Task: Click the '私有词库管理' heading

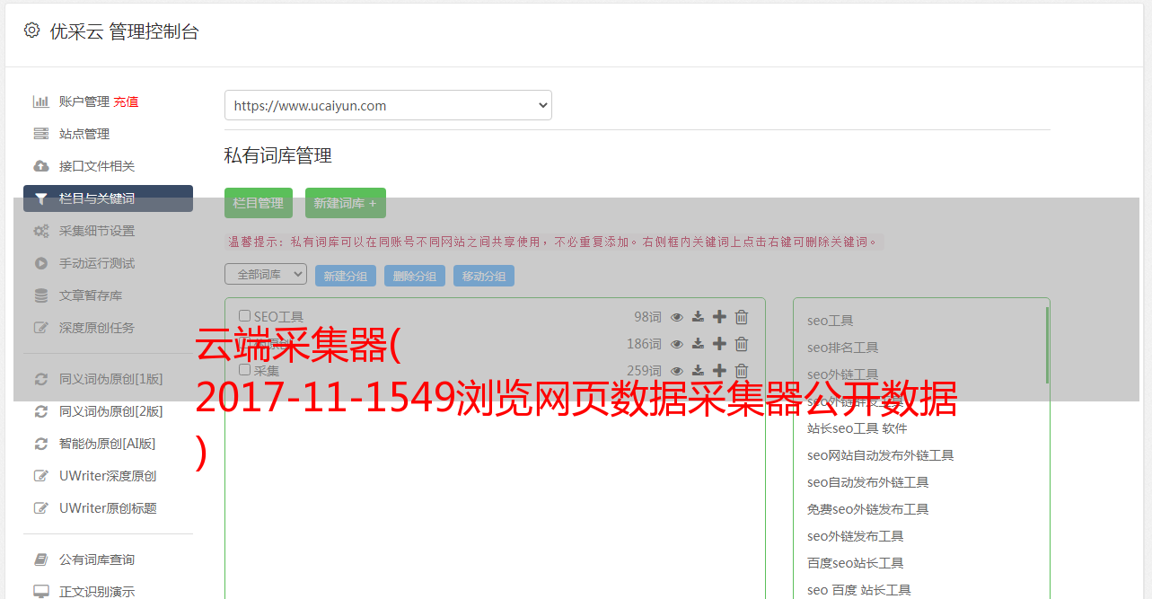Action: pyautogui.click(x=278, y=155)
